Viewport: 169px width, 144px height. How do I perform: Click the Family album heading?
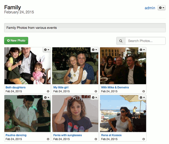click(x=13, y=7)
